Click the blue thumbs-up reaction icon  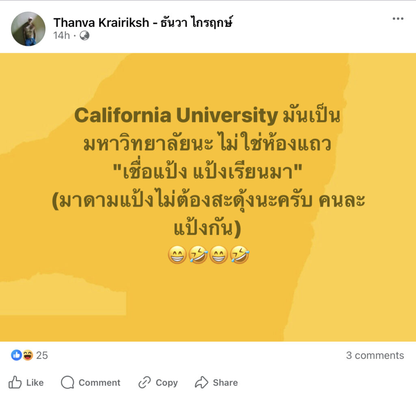[x=16, y=355]
